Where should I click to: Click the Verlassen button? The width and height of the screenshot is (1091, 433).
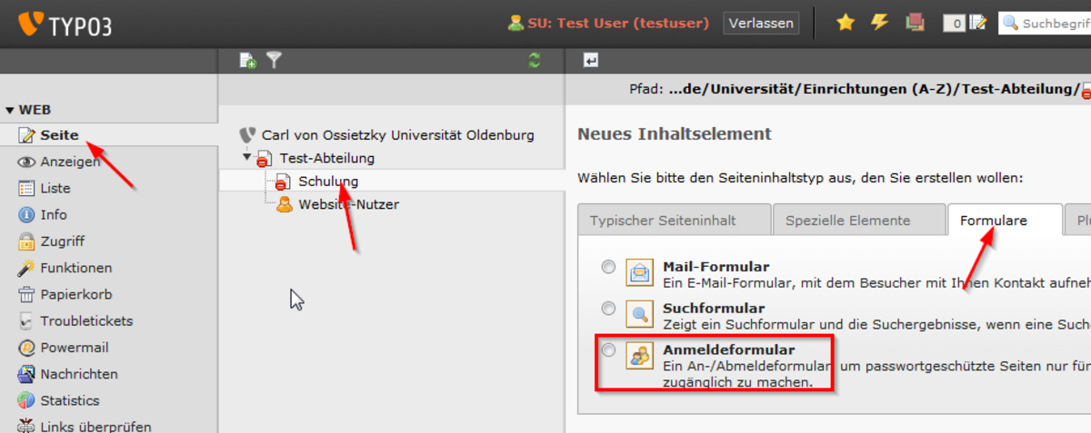tap(761, 23)
